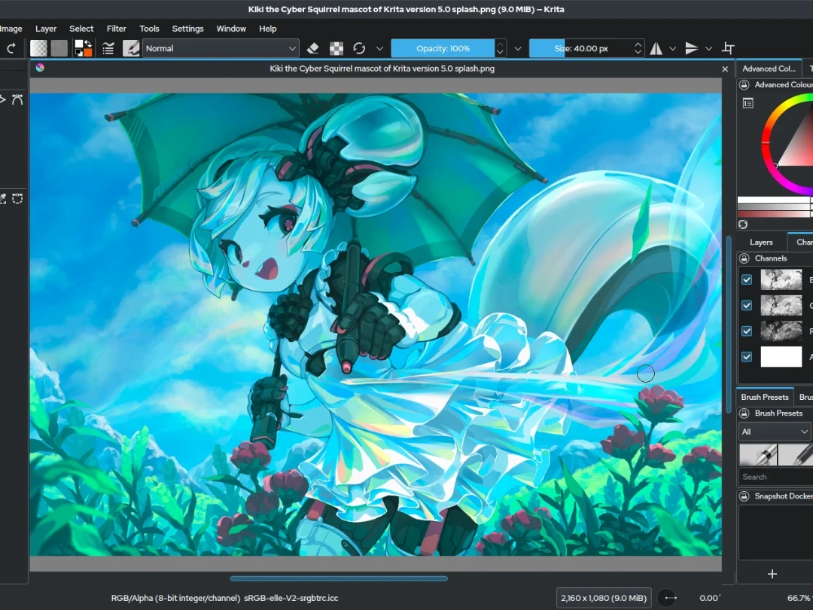Viewport: 813px width, 610px height.
Task: Click the red shade gradient strip
Action: pyautogui.click(x=775, y=214)
